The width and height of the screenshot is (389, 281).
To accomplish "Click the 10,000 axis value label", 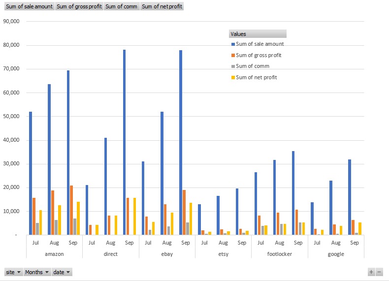I will pos(11,211).
